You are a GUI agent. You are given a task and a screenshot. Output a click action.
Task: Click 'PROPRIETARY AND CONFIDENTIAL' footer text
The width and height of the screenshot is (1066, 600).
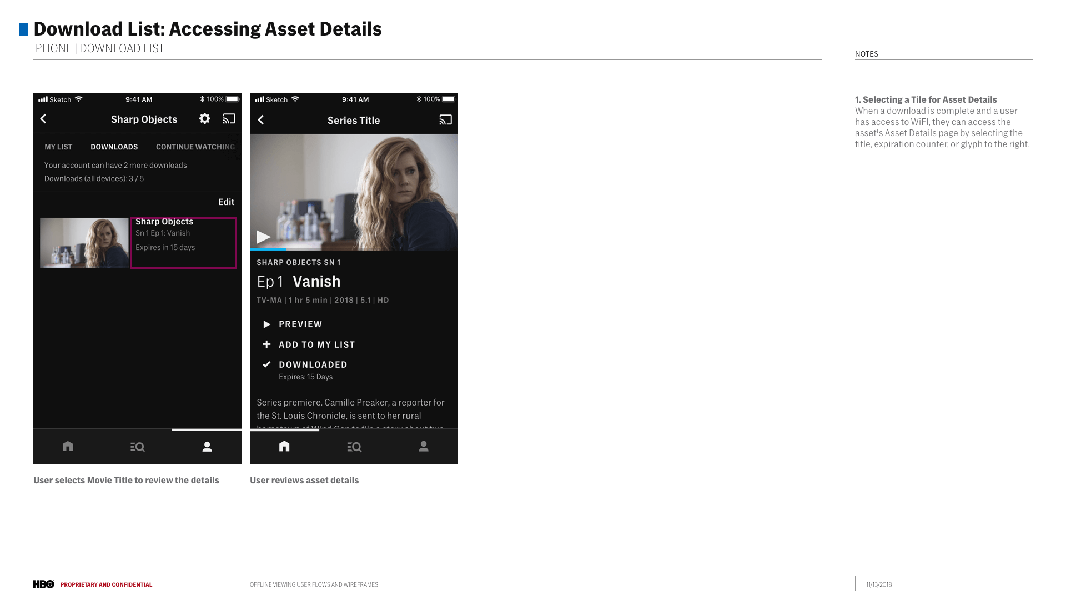click(x=107, y=584)
